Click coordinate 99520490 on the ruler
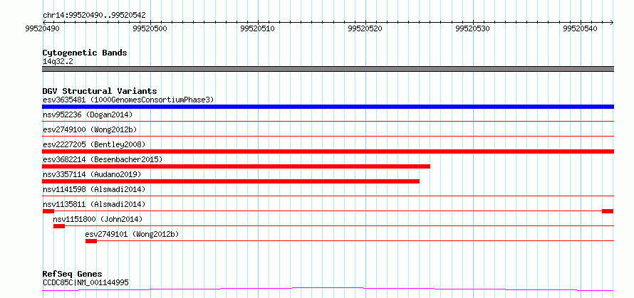Image resolution: width=634 pixels, height=298 pixels. click(43, 28)
